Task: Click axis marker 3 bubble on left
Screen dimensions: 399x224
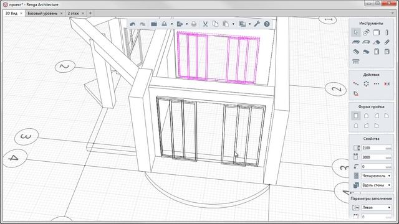Action: pos(26,137)
